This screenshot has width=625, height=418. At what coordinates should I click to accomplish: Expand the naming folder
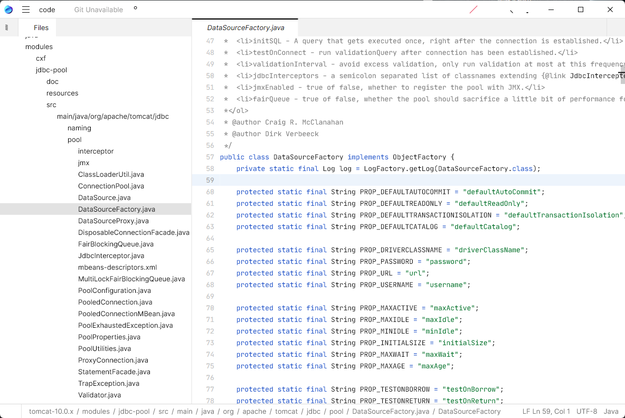(x=79, y=128)
